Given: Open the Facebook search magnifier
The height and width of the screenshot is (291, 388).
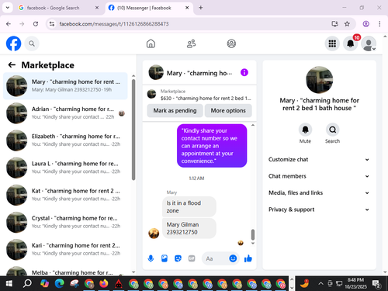Looking at the screenshot, I should (32, 43).
